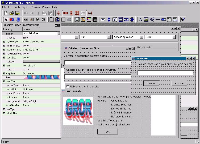
Task: Click the Copy icon
Action: (44, 13)
